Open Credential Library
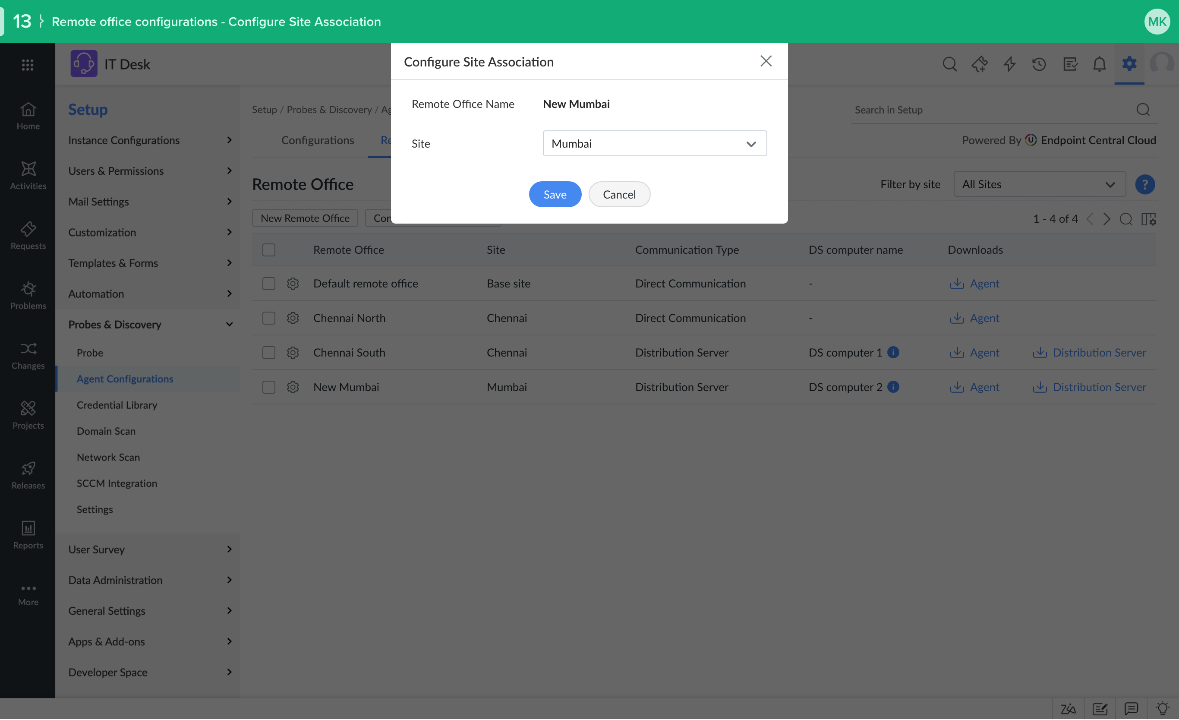Viewport: 1179px width, 720px height. click(117, 404)
